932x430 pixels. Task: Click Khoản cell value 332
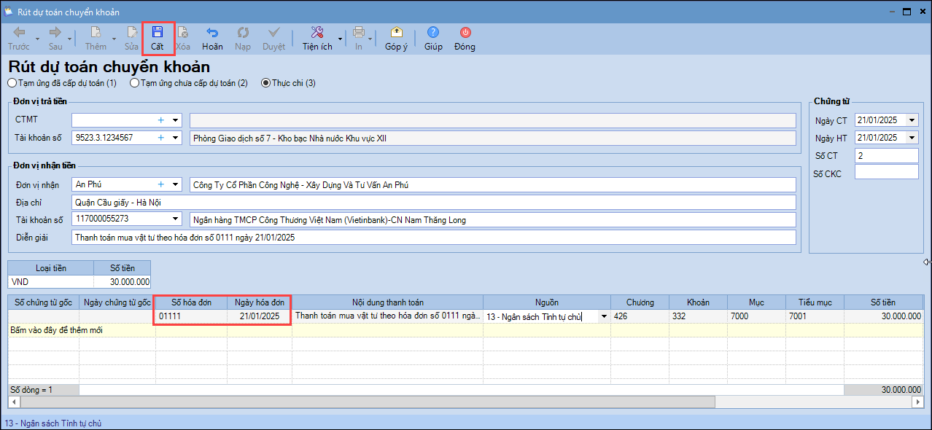coord(698,316)
